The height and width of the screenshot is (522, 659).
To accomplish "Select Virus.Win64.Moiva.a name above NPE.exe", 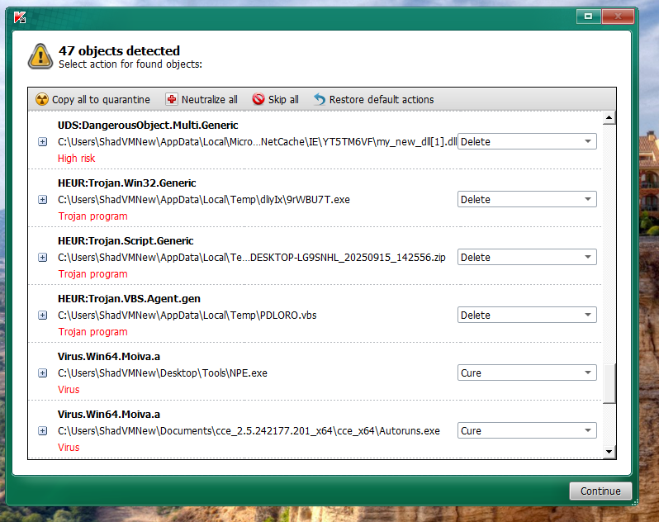I will [109, 357].
